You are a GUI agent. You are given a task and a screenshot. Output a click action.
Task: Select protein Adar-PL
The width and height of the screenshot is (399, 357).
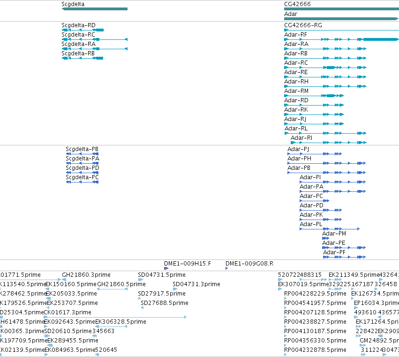click(x=311, y=225)
